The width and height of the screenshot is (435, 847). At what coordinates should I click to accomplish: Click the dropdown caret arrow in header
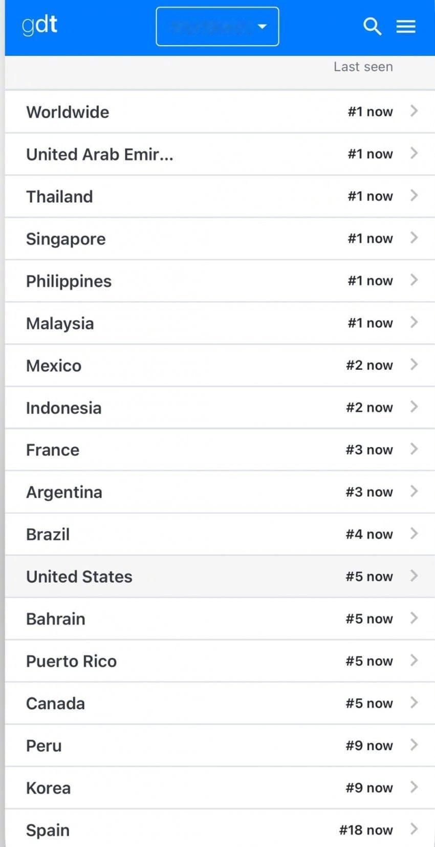(262, 26)
